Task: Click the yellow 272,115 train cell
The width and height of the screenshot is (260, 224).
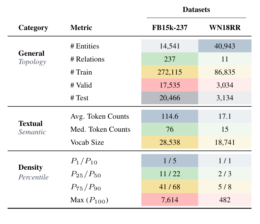Action: (x=169, y=72)
